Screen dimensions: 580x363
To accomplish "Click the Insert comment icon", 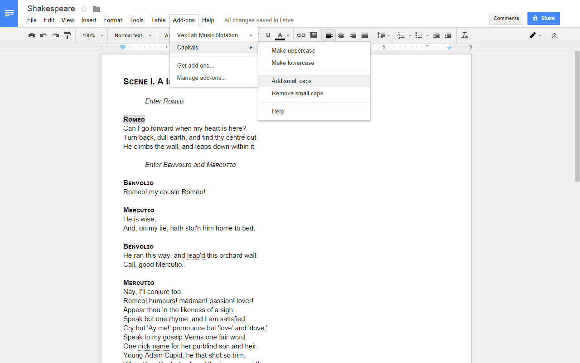I will 314,35.
